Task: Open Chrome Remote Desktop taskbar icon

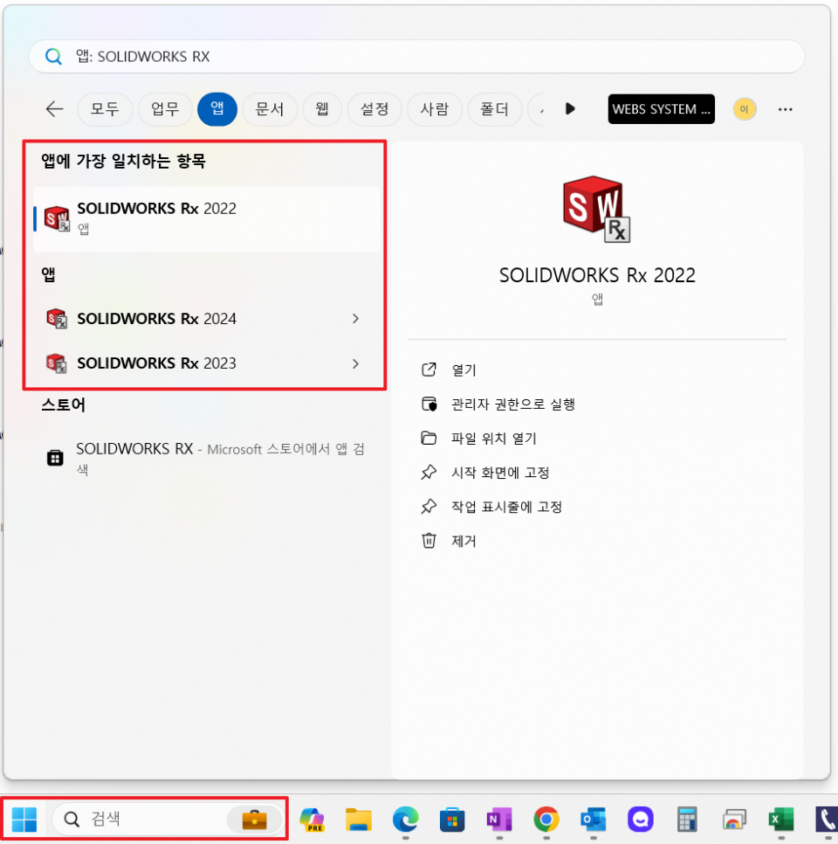Action: [x=734, y=820]
